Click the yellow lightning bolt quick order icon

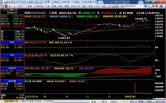[x=109, y=6]
